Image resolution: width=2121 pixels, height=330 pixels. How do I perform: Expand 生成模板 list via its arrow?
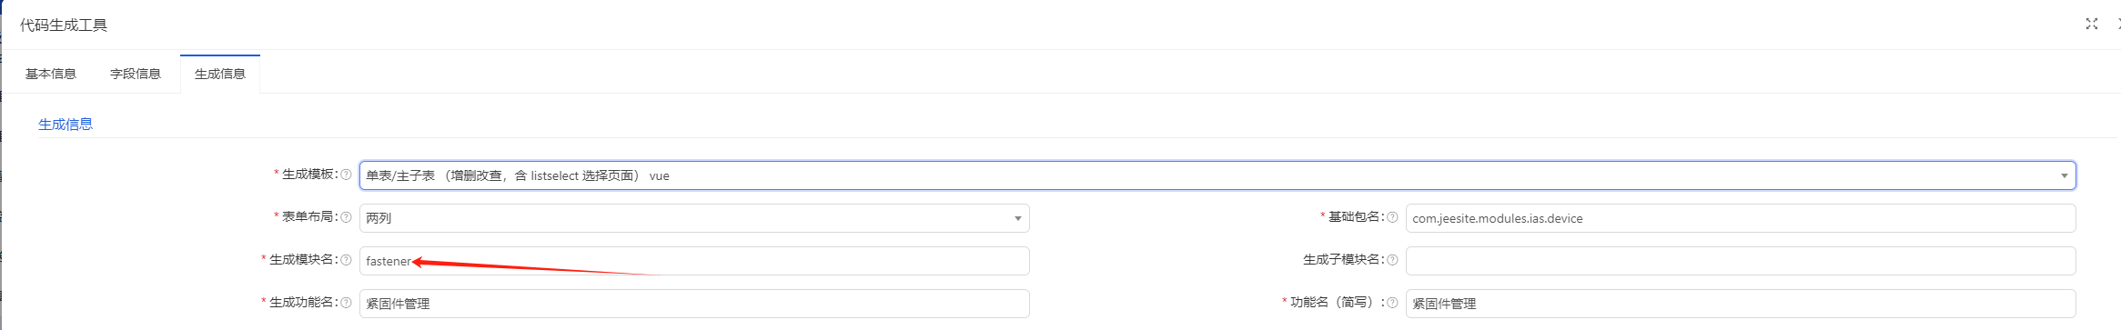pos(2064,175)
